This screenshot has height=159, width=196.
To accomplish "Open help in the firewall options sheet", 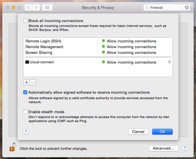I will [x=26, y=131].
